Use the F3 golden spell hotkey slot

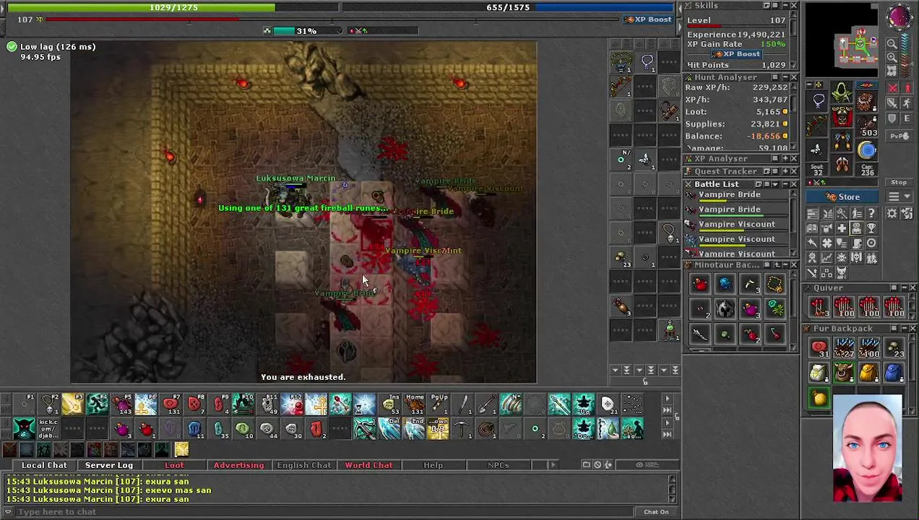tap(72, 405)
